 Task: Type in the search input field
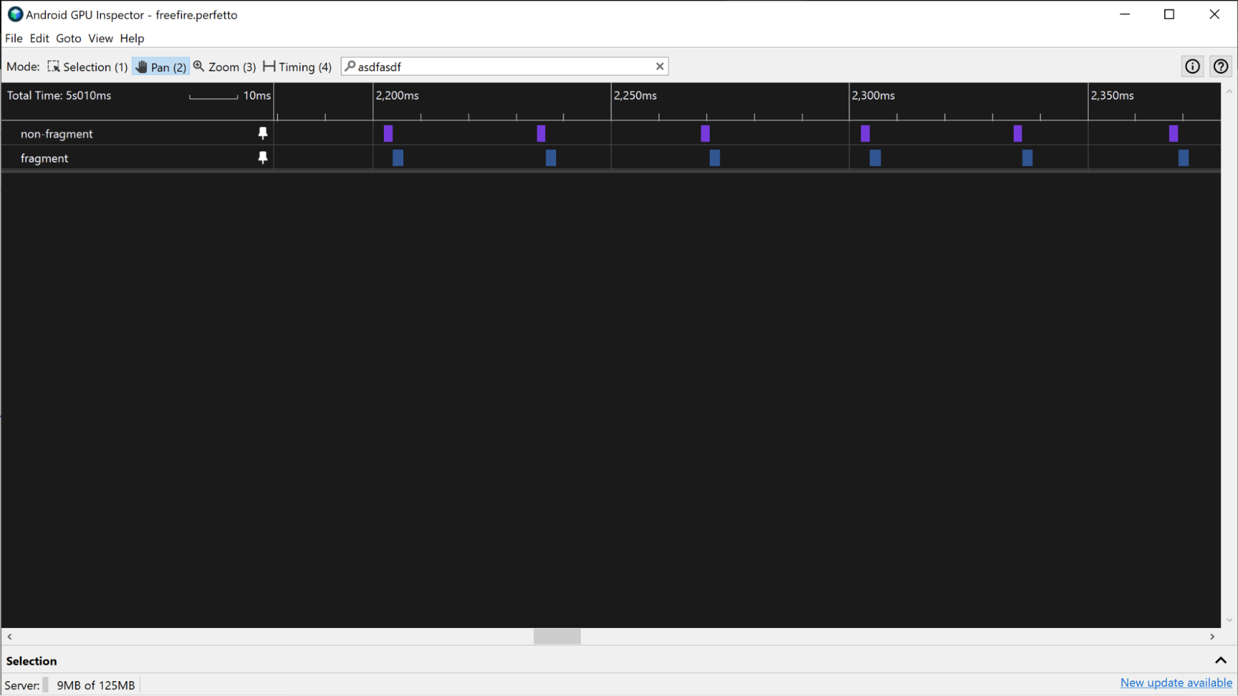click(502, 66)
